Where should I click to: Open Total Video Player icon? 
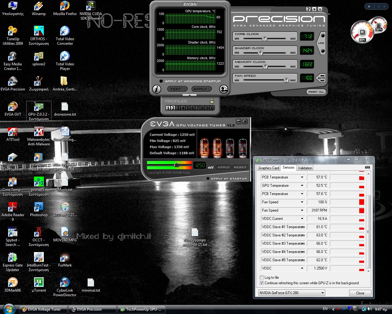[65, 61]
